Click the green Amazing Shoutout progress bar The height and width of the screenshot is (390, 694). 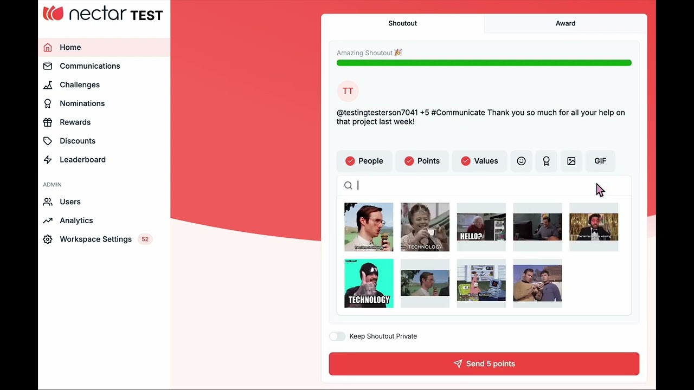click(484, 63)
